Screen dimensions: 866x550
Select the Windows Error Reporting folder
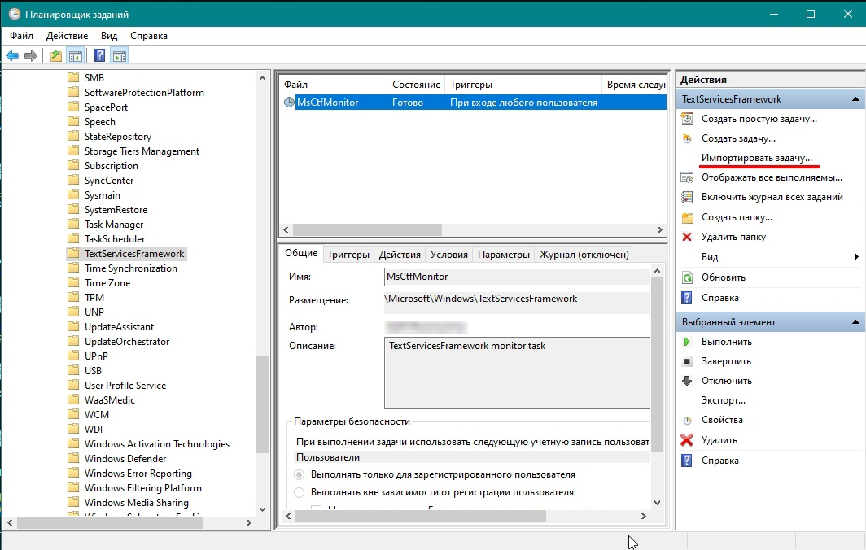138,474
